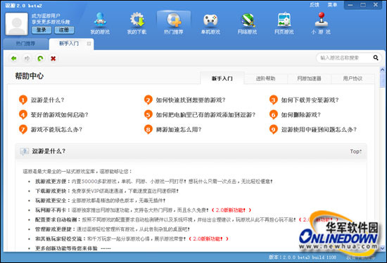The image size is (387, 263).
Task: Switch to 用户协议 tab
Action: 353,79
